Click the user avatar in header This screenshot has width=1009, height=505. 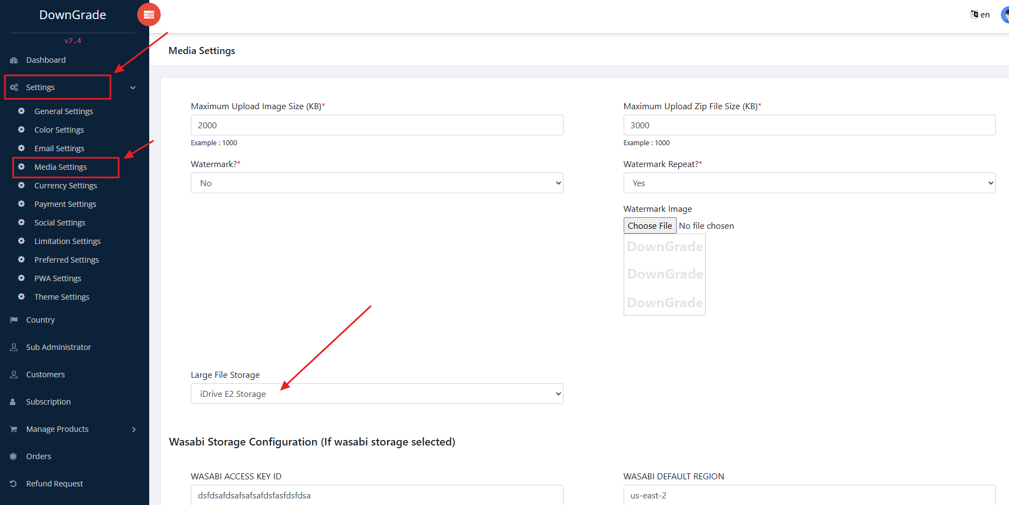1005,15
